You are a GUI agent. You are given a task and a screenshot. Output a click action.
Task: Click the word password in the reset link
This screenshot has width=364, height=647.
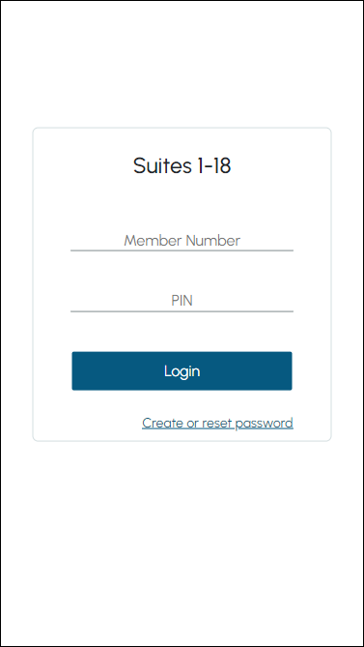pyautogui.click(x=264, y=424)
